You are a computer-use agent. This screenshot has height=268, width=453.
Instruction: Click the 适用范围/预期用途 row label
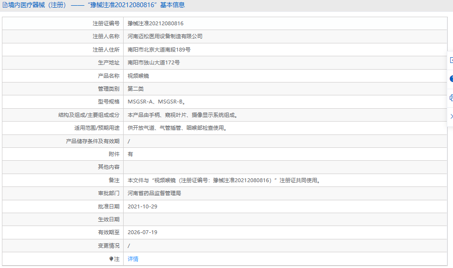(97, 128)
